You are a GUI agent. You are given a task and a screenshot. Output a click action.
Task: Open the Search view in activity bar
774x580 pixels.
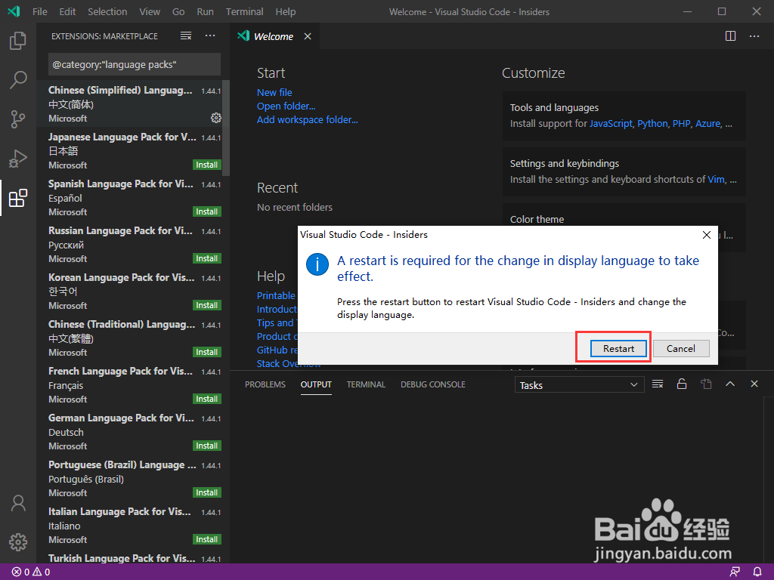[18, 79]
